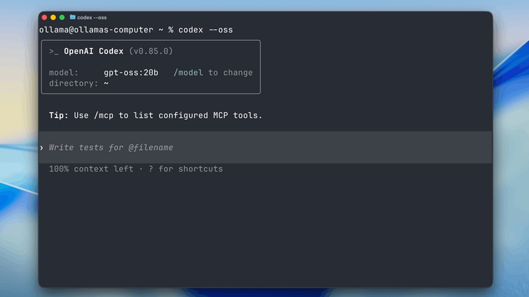Click the >_ Codex prompt icon
529x297 pixels.
pos(54,51)
